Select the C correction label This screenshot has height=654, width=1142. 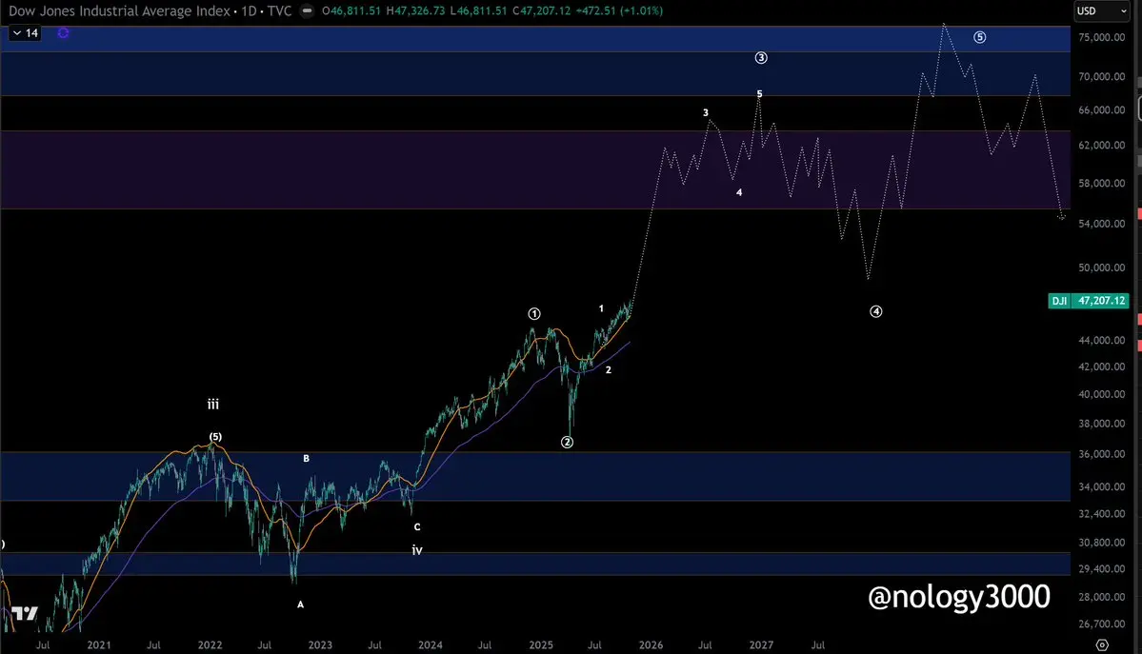point(417,527)
